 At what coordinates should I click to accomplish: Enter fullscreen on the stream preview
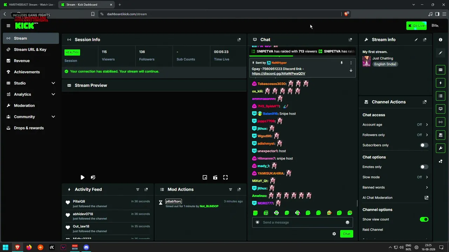tap(226, 177)
